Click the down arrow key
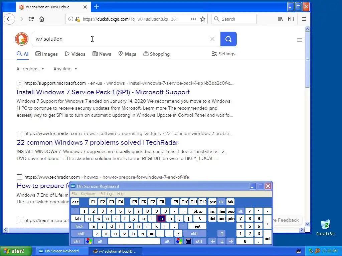The height and width of the screenshot is (256, 342). pyautogui.click(x=222, y=241)
